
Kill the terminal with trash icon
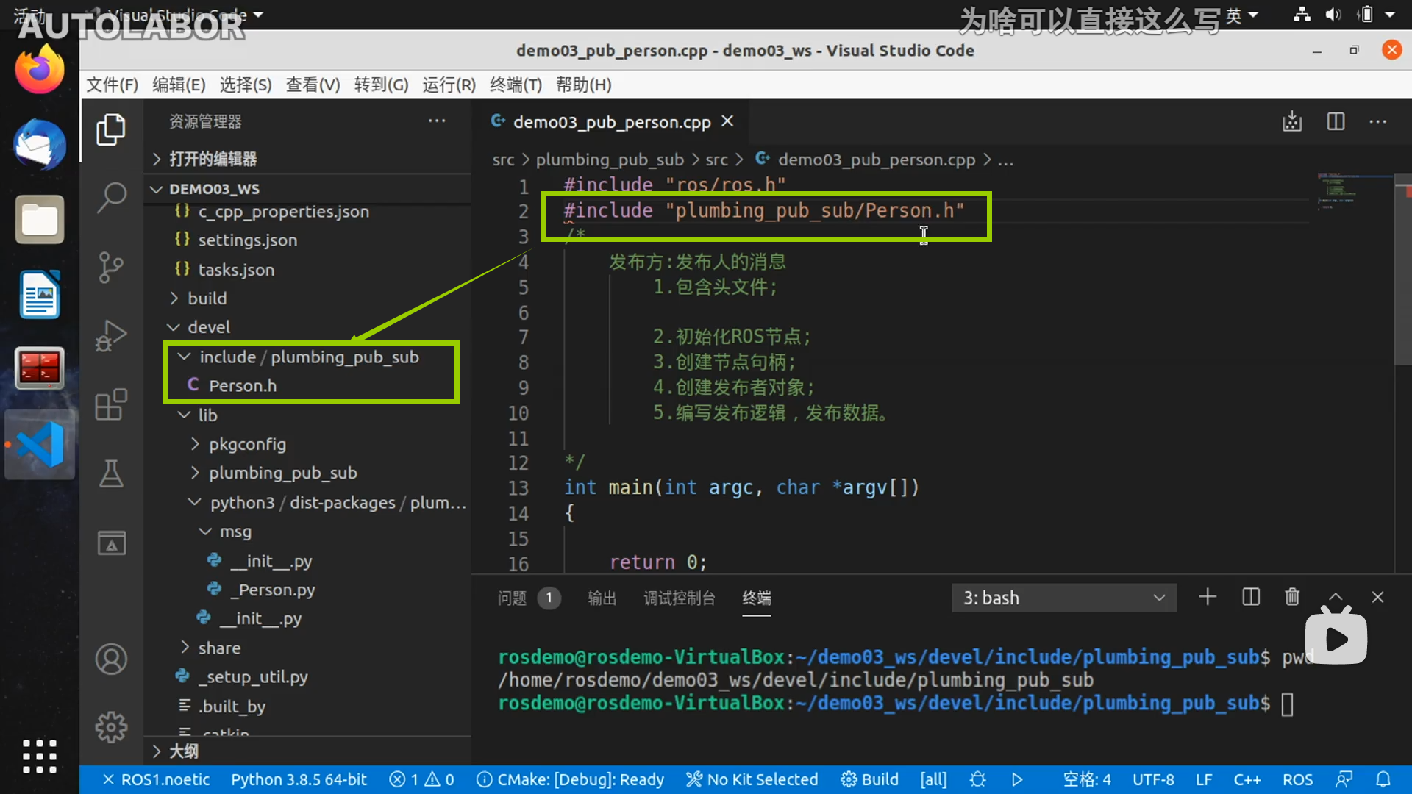[1292, 597]
